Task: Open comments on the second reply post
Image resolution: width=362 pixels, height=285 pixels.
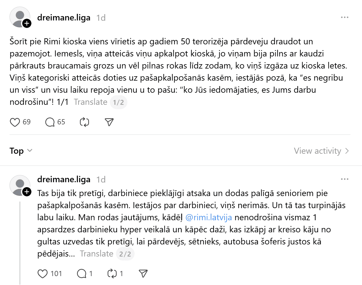Action: click(82, 274)
